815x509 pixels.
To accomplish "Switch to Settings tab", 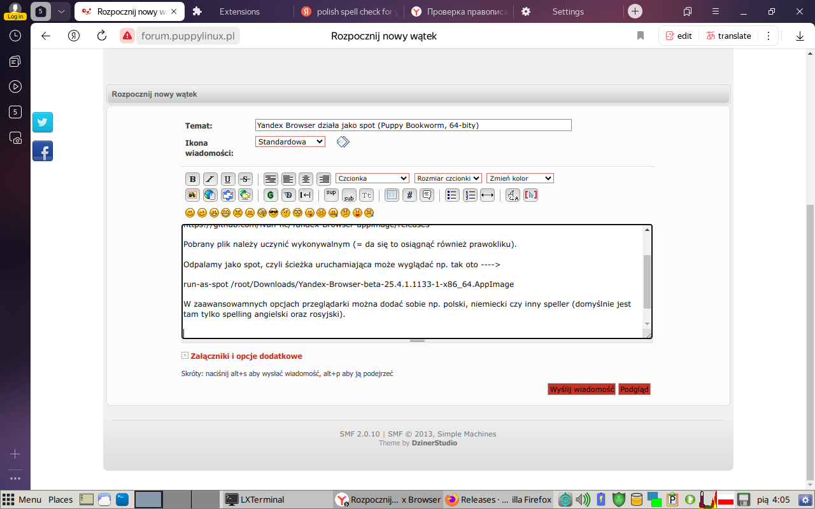I will point(568,11).
